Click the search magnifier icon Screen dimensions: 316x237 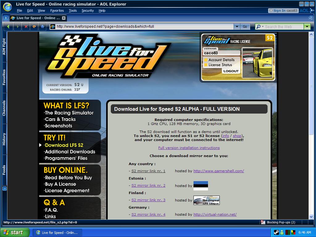pyautogui.click(x=259, y=27)
